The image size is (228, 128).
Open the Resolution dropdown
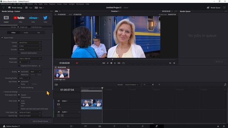click(30, 59)
